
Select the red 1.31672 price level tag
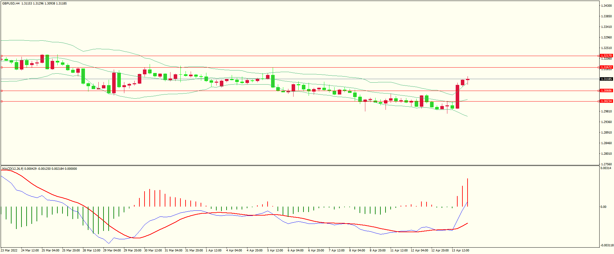[x=606, y=67]
